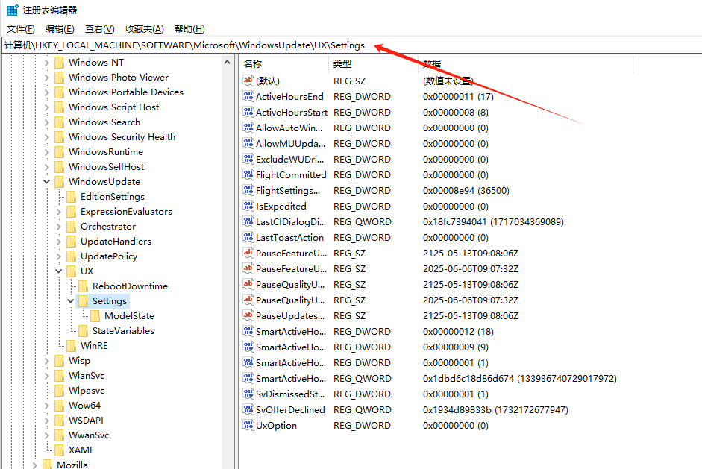Select the Wow64 key

coord(84,406)
